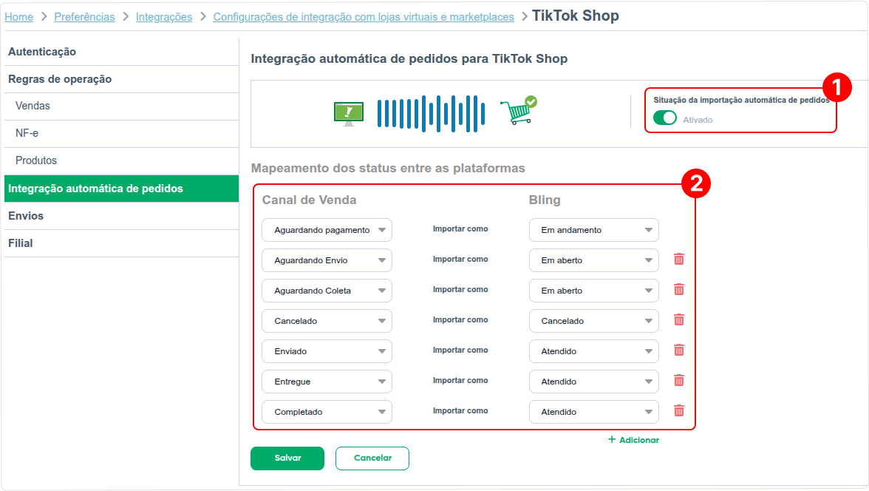
Task: Open the Aguardando Coleta channel dropdown
Action: (327, 291)
